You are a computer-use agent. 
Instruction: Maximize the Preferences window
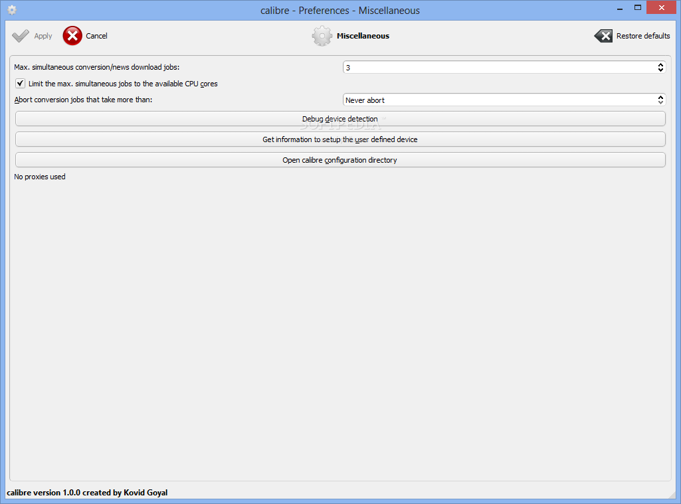(638, 8)
